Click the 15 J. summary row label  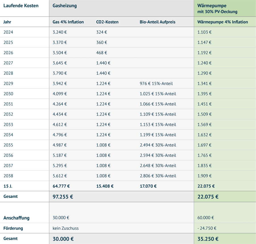pyautogui.click(x=8, y=186)
